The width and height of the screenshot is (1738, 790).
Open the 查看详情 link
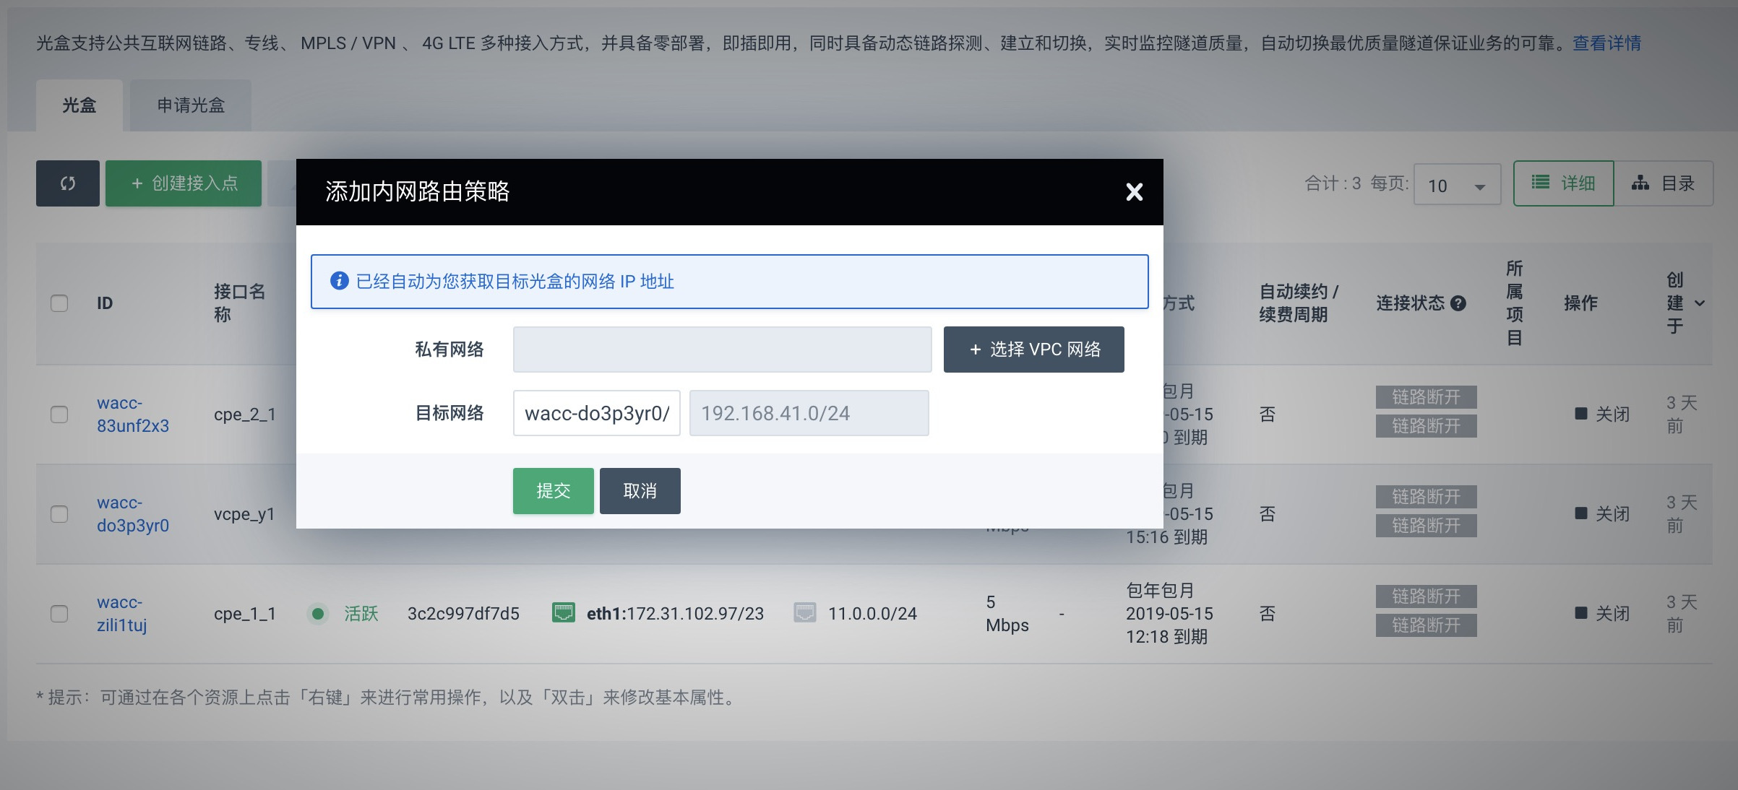[x=1606, y=43]
